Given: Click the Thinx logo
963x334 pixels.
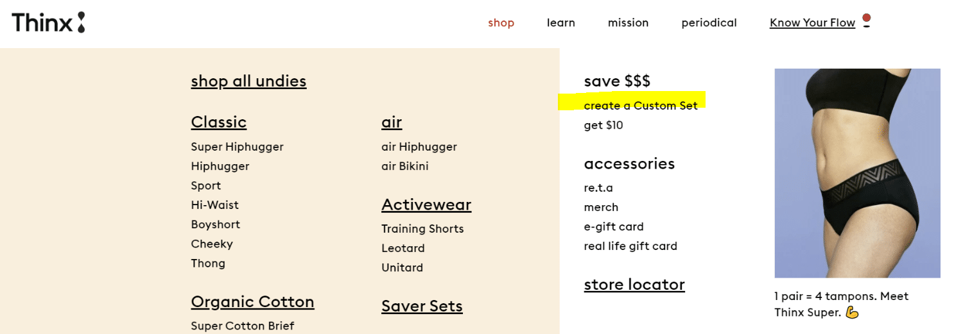Looking at the screenshot, I should click(x=48, y=22).
